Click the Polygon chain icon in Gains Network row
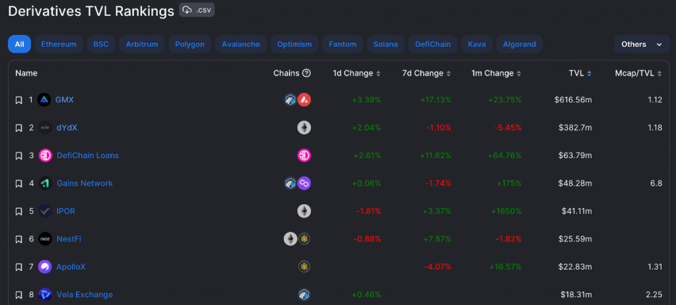Image resolution: width=676 pixels, height=305 pixels. (x=304, y=184)
